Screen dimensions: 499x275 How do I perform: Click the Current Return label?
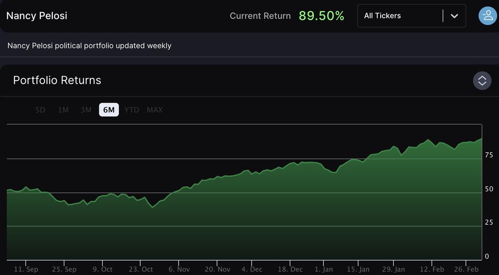tap(260, 16)
